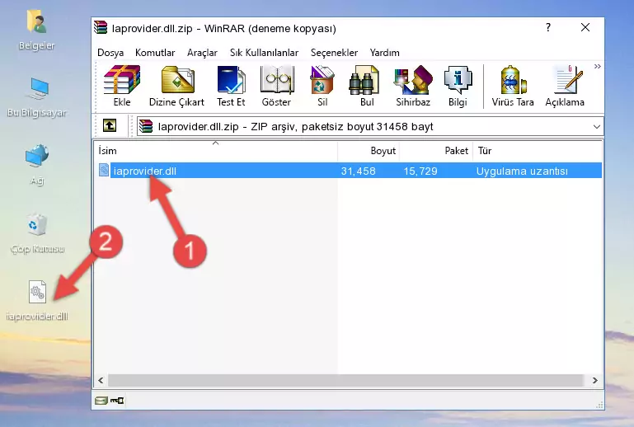
Task: Open the Seçenekler menu
Action: click(x=334, y=53)
